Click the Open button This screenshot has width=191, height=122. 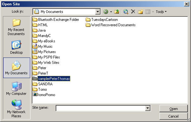(174, 109)
